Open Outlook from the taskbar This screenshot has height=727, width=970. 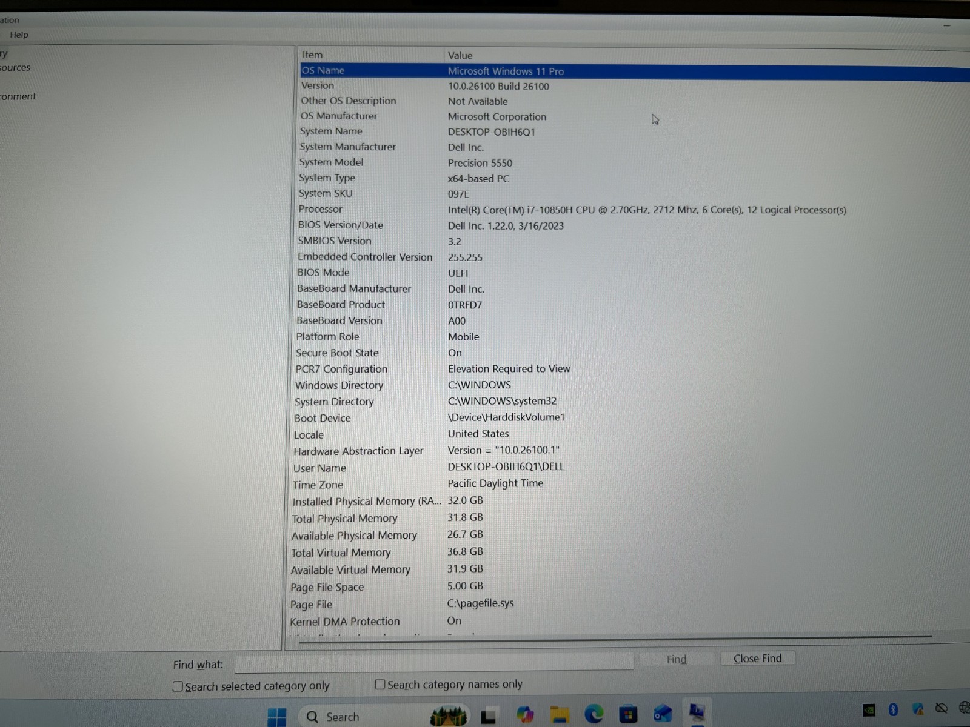pos(662,714)
